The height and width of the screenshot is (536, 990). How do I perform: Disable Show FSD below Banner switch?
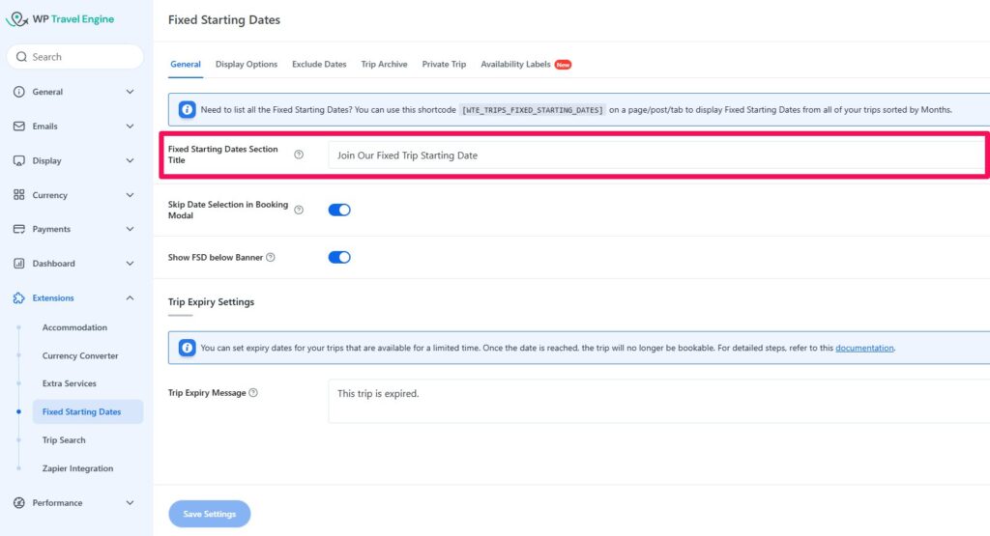pyautogui.click(x=339, y=258)
